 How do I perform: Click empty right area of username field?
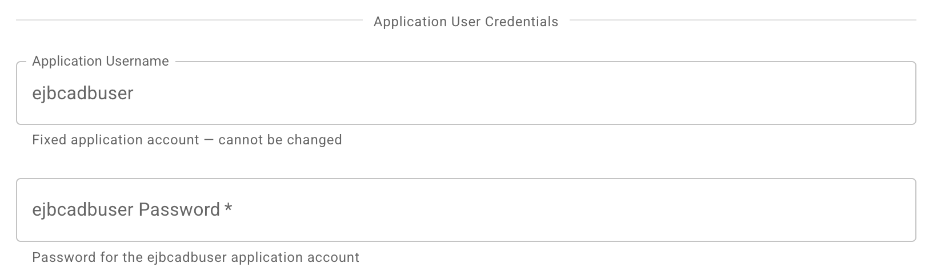tap(743, 93)
